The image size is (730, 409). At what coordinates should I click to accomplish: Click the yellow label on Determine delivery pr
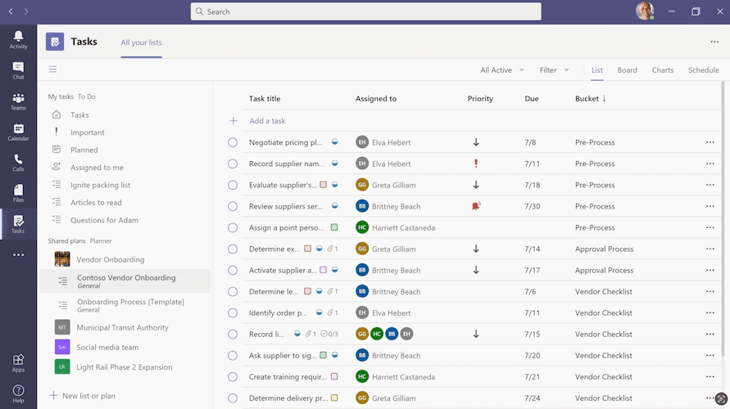pos(333,398)
